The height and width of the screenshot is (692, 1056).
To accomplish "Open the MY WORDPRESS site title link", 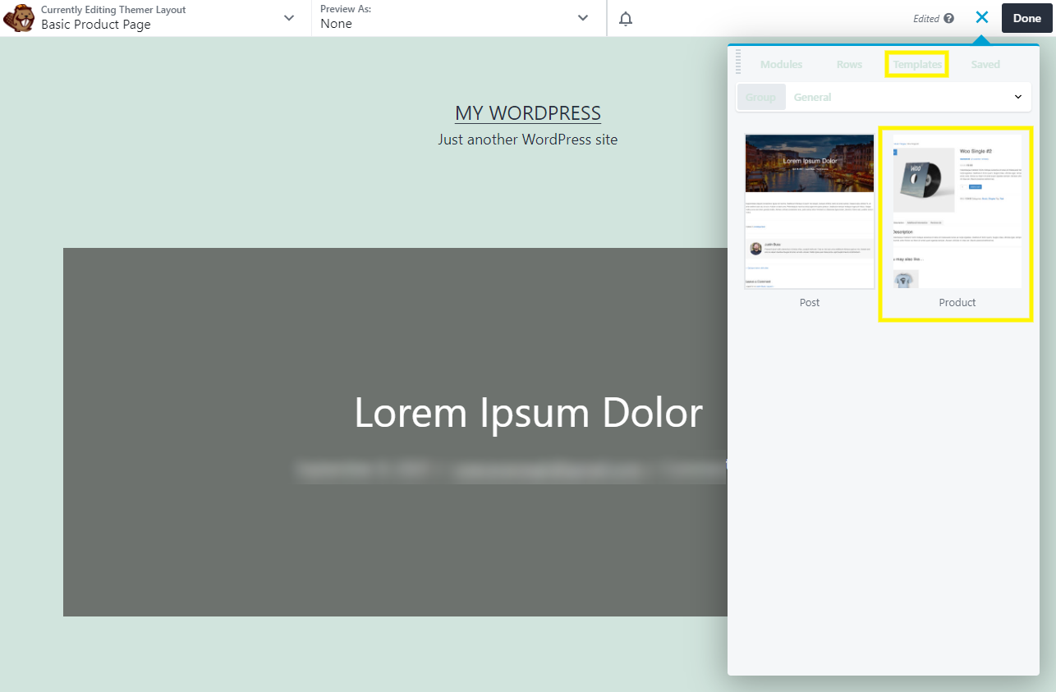I will click(x=528, y=112).
